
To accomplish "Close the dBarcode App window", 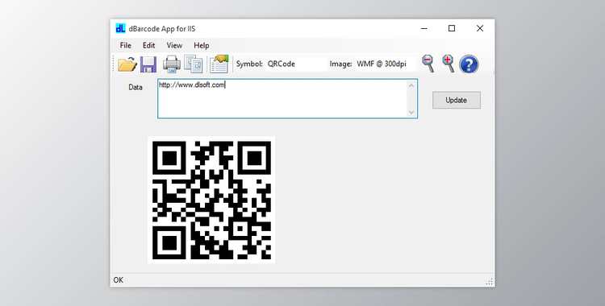I will 480,28.
